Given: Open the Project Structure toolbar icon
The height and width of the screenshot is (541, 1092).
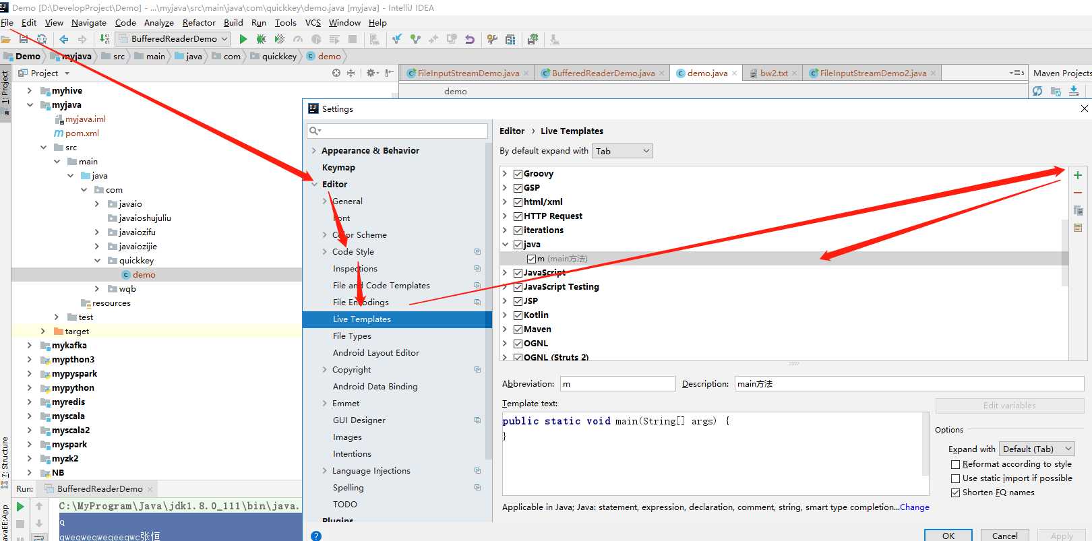Looking at the screenshot, I should [x=510, y=39].
